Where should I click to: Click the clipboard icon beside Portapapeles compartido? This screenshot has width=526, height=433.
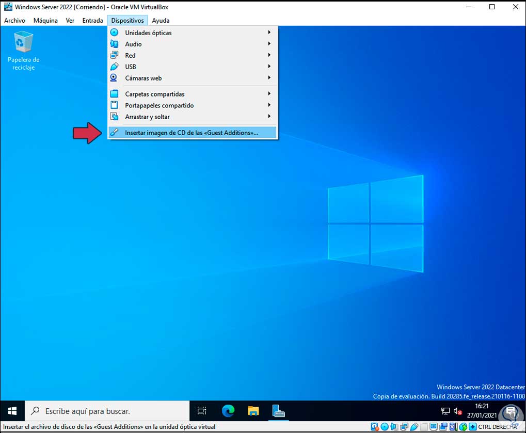pos(115,105)
